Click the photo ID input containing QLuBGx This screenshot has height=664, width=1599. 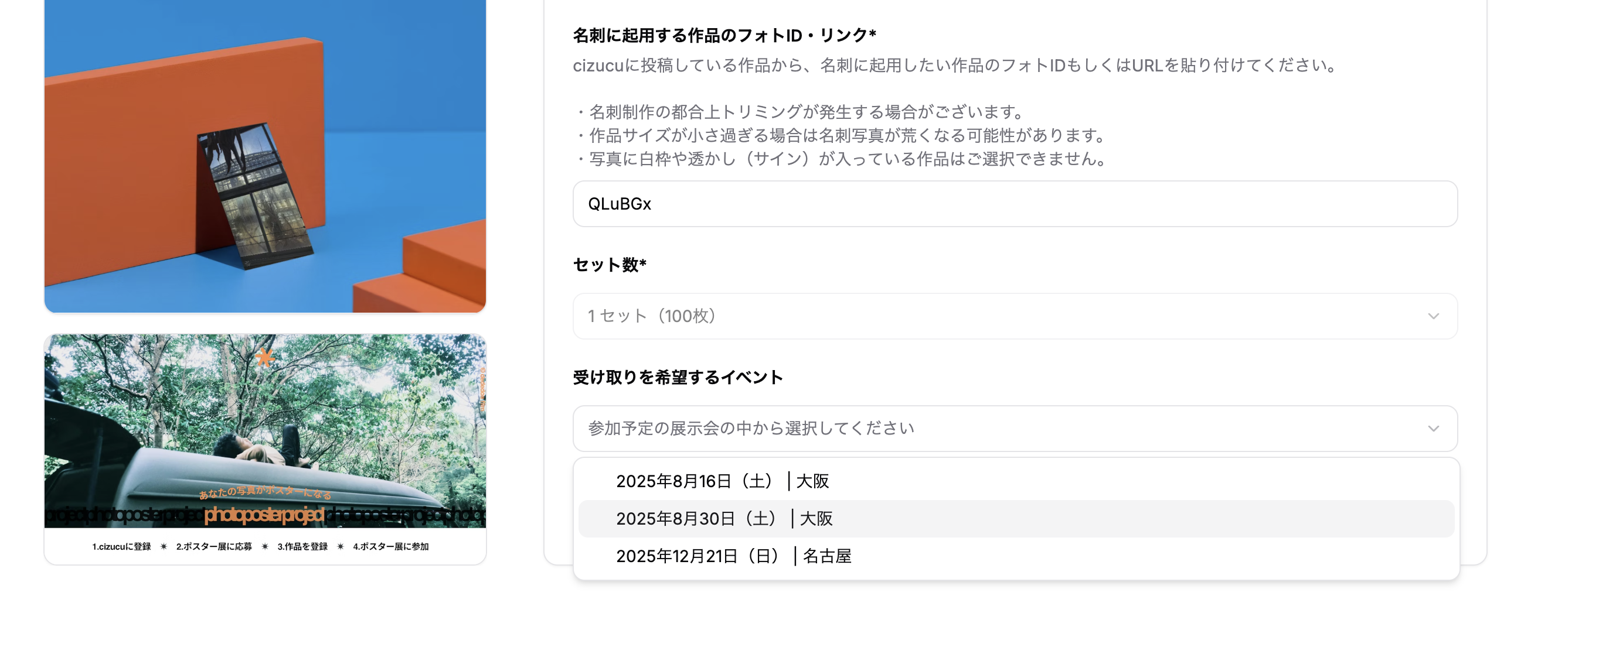[x=1014, y=204]
